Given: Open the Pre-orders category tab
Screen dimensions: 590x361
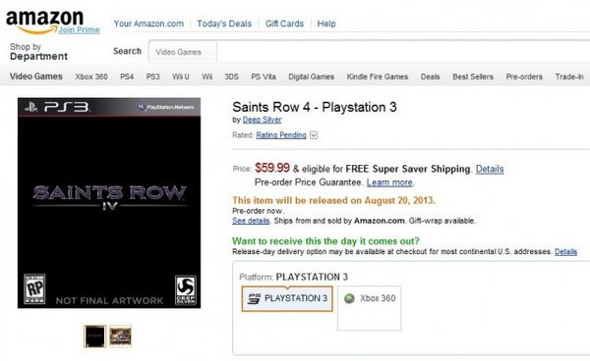Looking at the screenshot, I should pyautogui.click(x=524, y=77).
